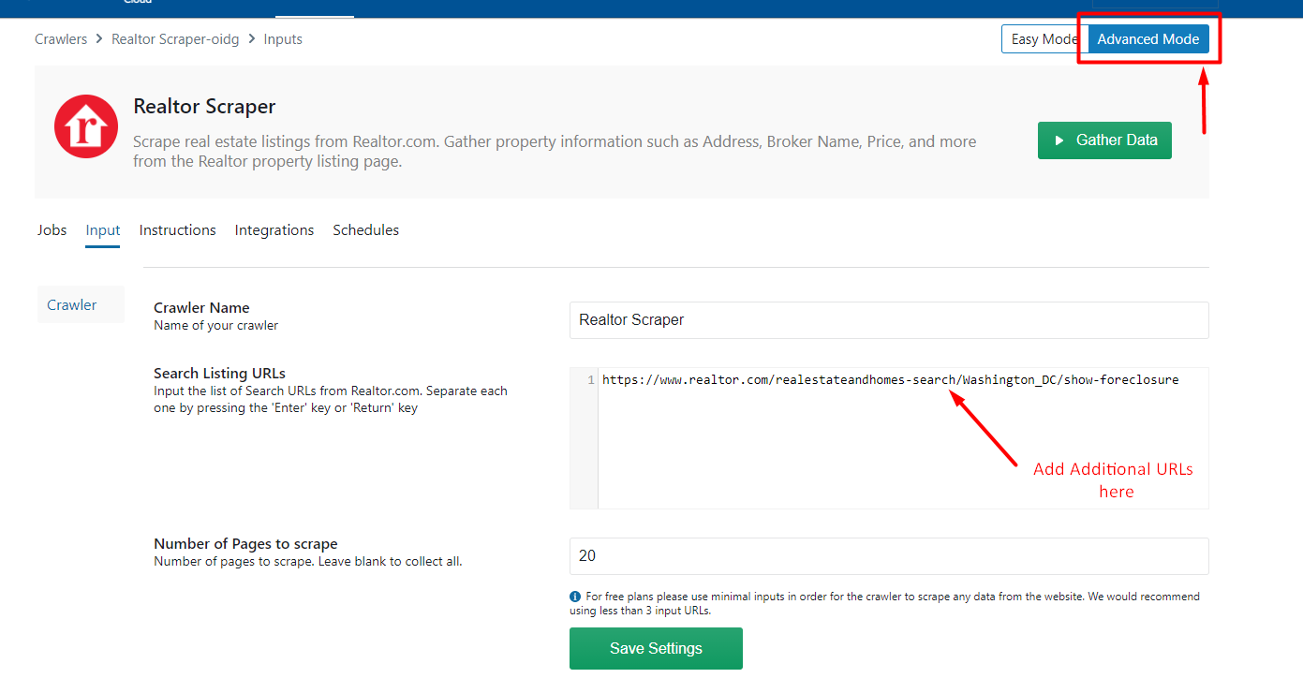The width and height of the screenshot is (1303, 693).
Task: Click the Number of Pages to scrape label
Action: pos(245,544)
